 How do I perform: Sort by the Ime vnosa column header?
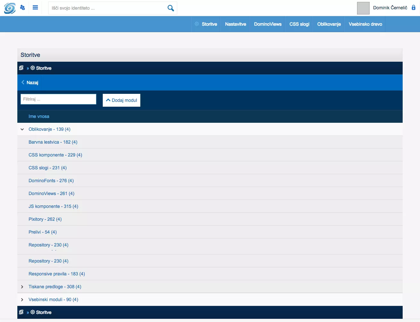tap(39, 116)
